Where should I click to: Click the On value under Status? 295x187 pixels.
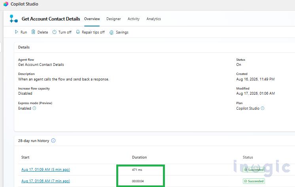tap(238, 65)
